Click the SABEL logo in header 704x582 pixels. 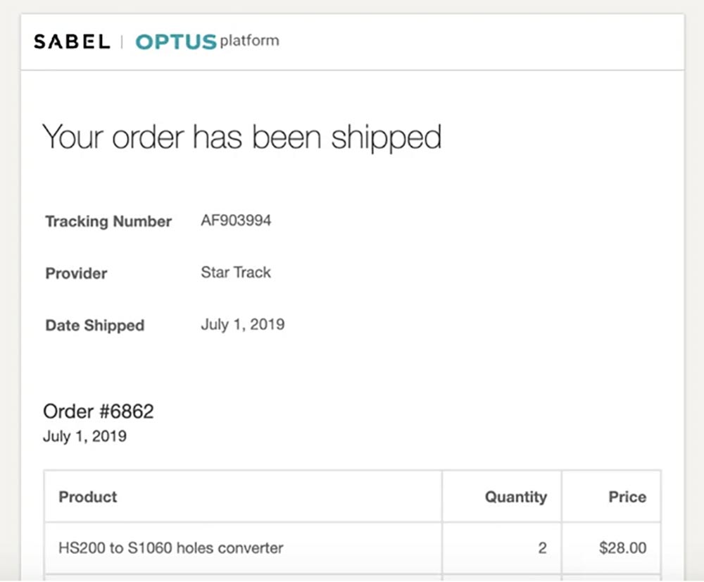click(x=72, y=42)
